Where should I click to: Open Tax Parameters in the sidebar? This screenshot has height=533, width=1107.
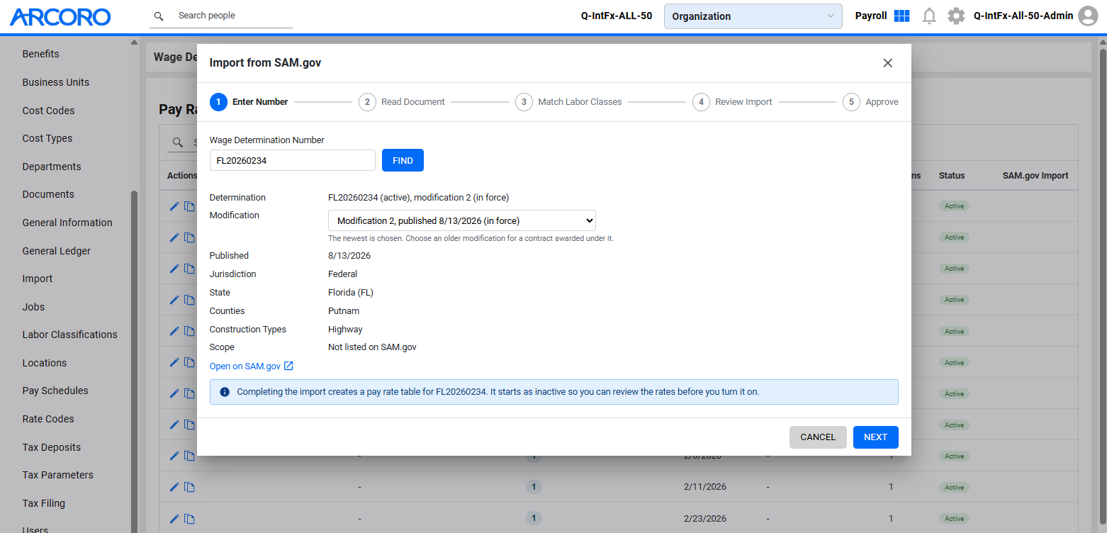click(x=58, y=475)
